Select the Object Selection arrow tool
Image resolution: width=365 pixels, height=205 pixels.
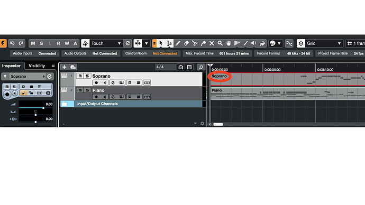[161, 43]
